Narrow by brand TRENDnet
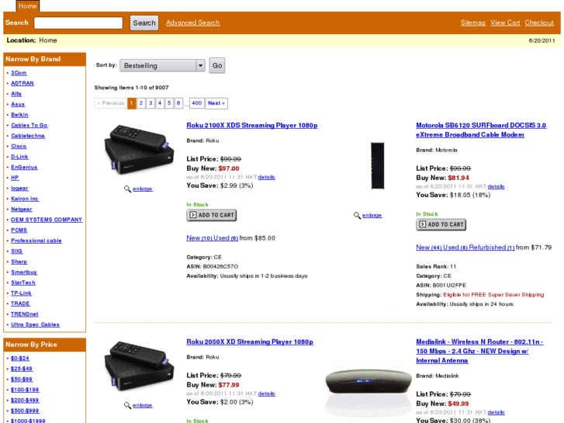The image size is (564, 423). pyautogui.click(x=25, y=314)
